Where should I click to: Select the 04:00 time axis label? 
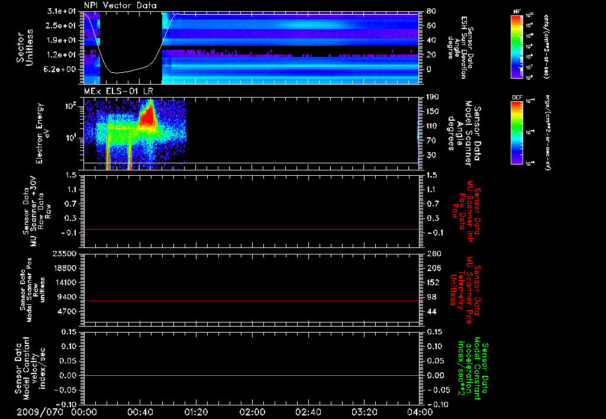(420, 412)
